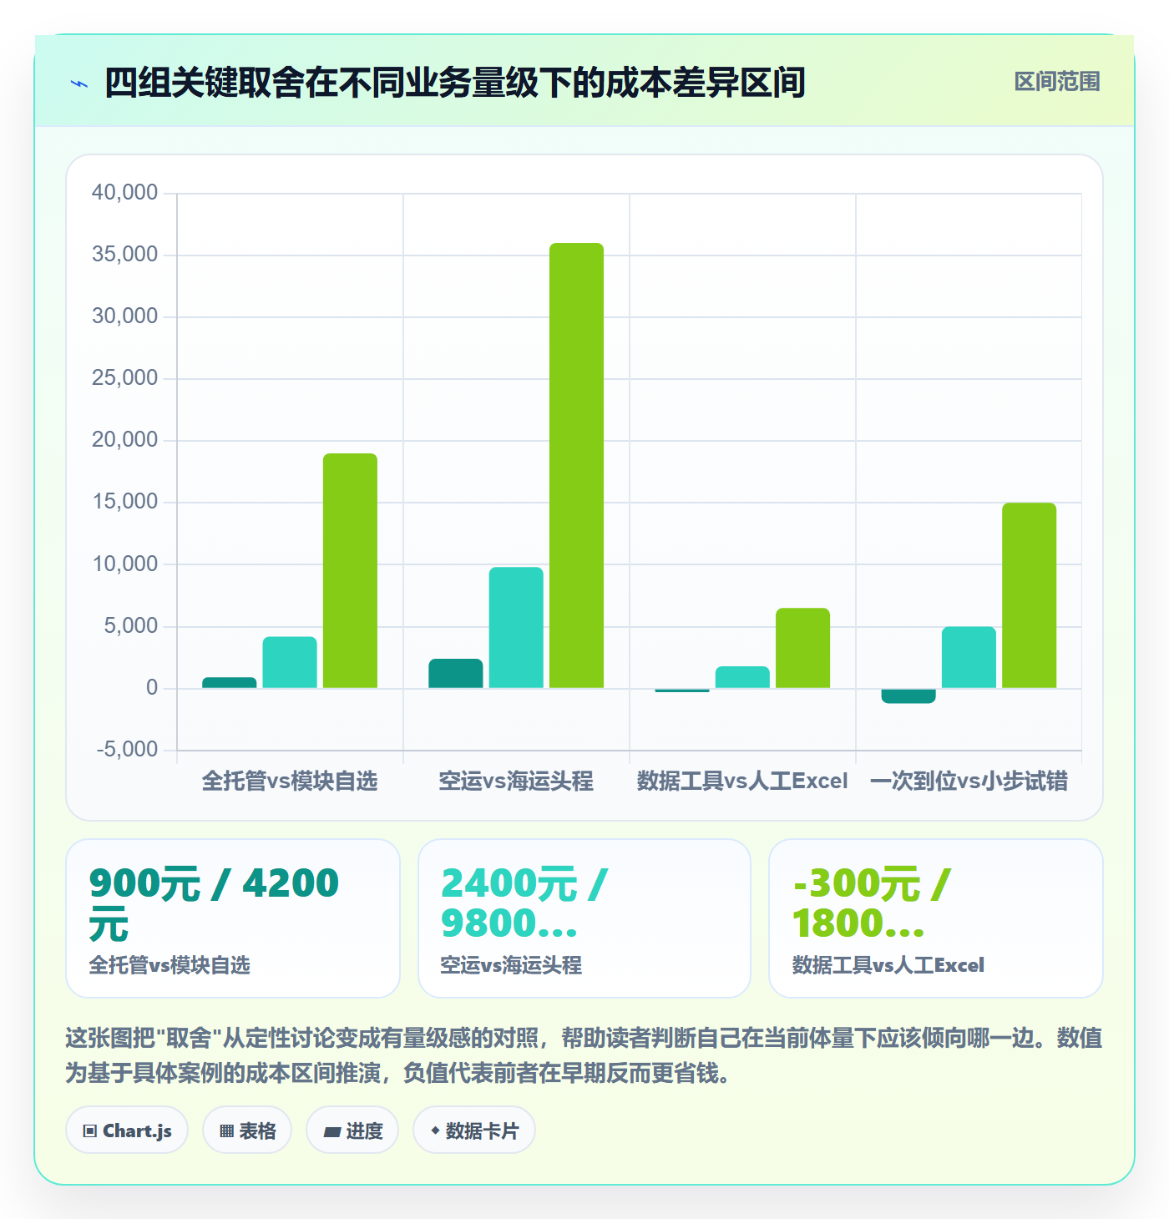Select the green bar for 全托管vs模块自选
Image resolution: width=1169 pixels, height=1219 pixels.
tap(350, 570)
